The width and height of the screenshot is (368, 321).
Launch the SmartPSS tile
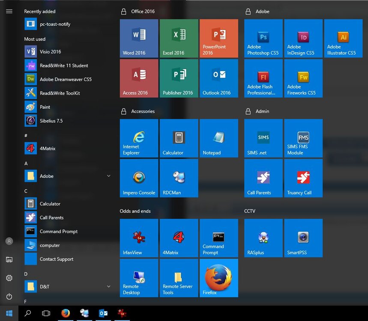pos(303,238)
